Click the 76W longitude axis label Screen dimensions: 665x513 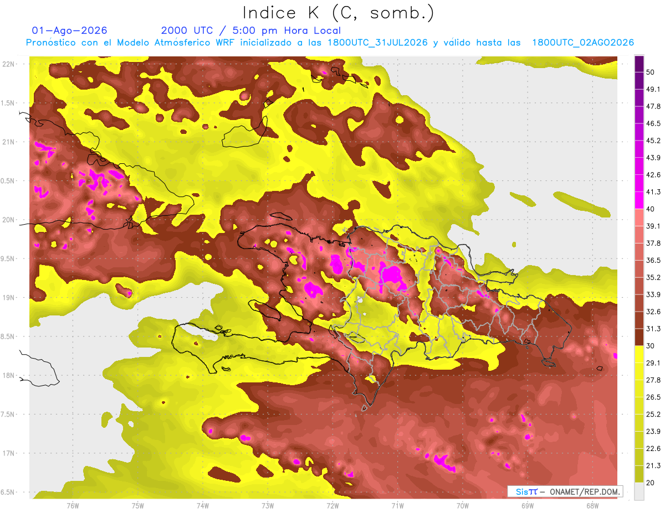(x=73, y=505)
